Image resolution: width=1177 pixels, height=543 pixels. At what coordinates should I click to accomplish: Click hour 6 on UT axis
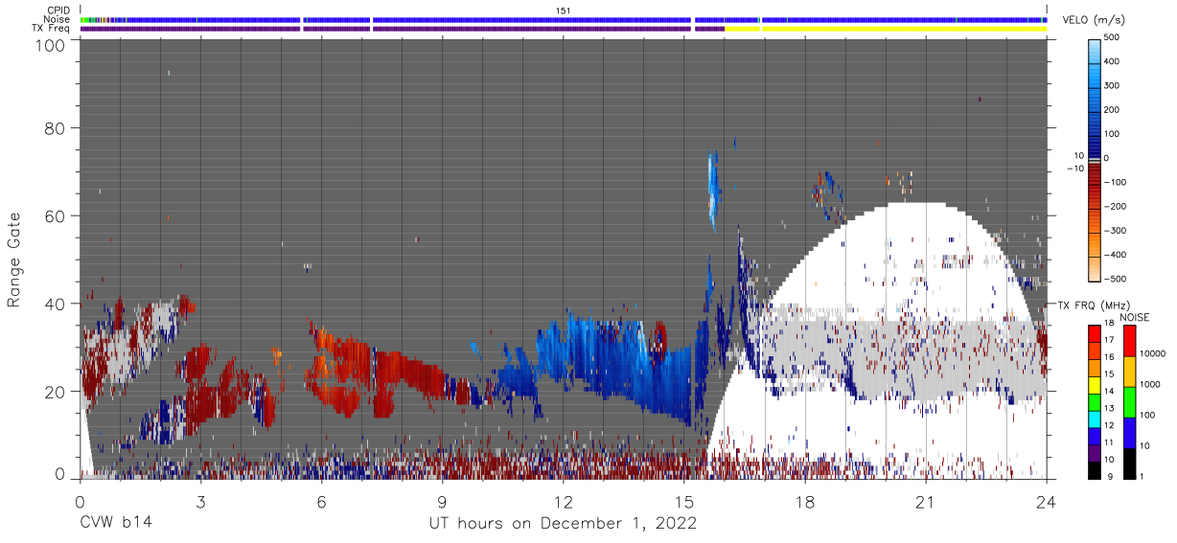point(321,501)
